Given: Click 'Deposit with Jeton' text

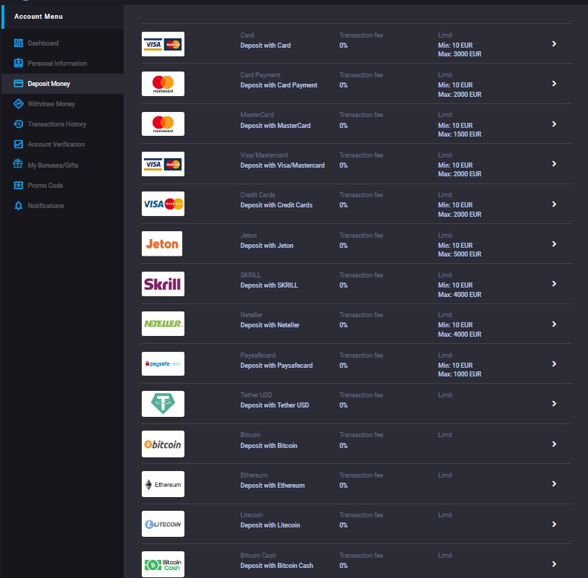Looking at the screenshot, I should tap(267, 246).
